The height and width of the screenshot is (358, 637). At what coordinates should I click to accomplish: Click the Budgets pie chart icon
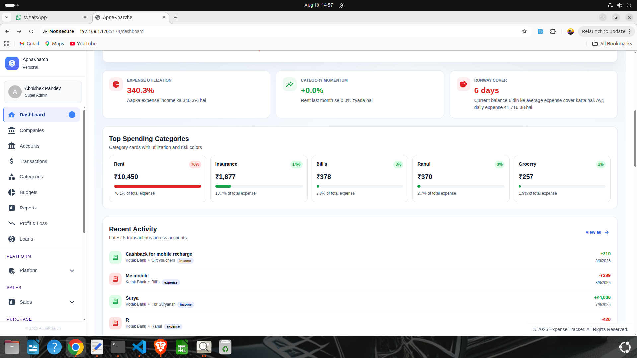12,192
